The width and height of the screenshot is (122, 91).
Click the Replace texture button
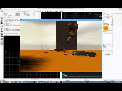point(110,30)
